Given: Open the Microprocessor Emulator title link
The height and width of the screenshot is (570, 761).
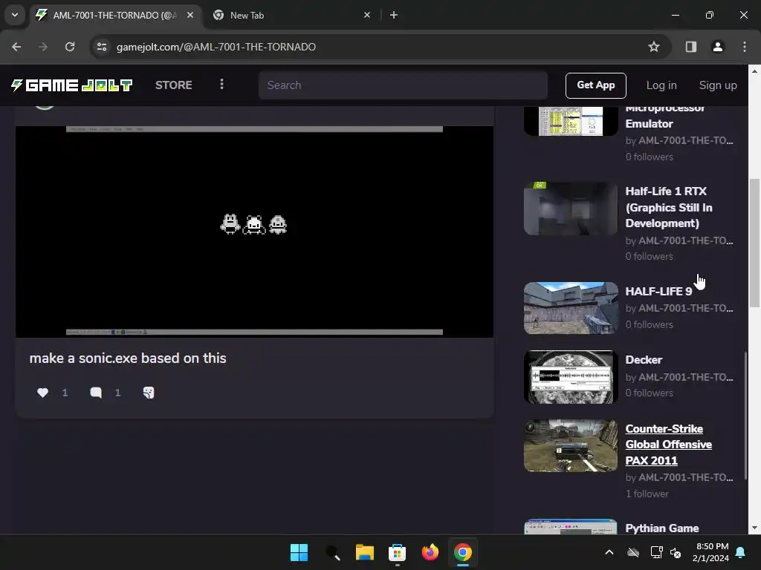Looking at the screenshot, I should click(665, 117).
